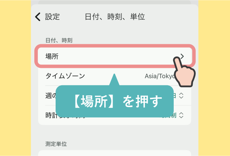Click the teal 【場所】を押す callout bubble
This screenshot has width=230, height=156.
tap(115, 101)
